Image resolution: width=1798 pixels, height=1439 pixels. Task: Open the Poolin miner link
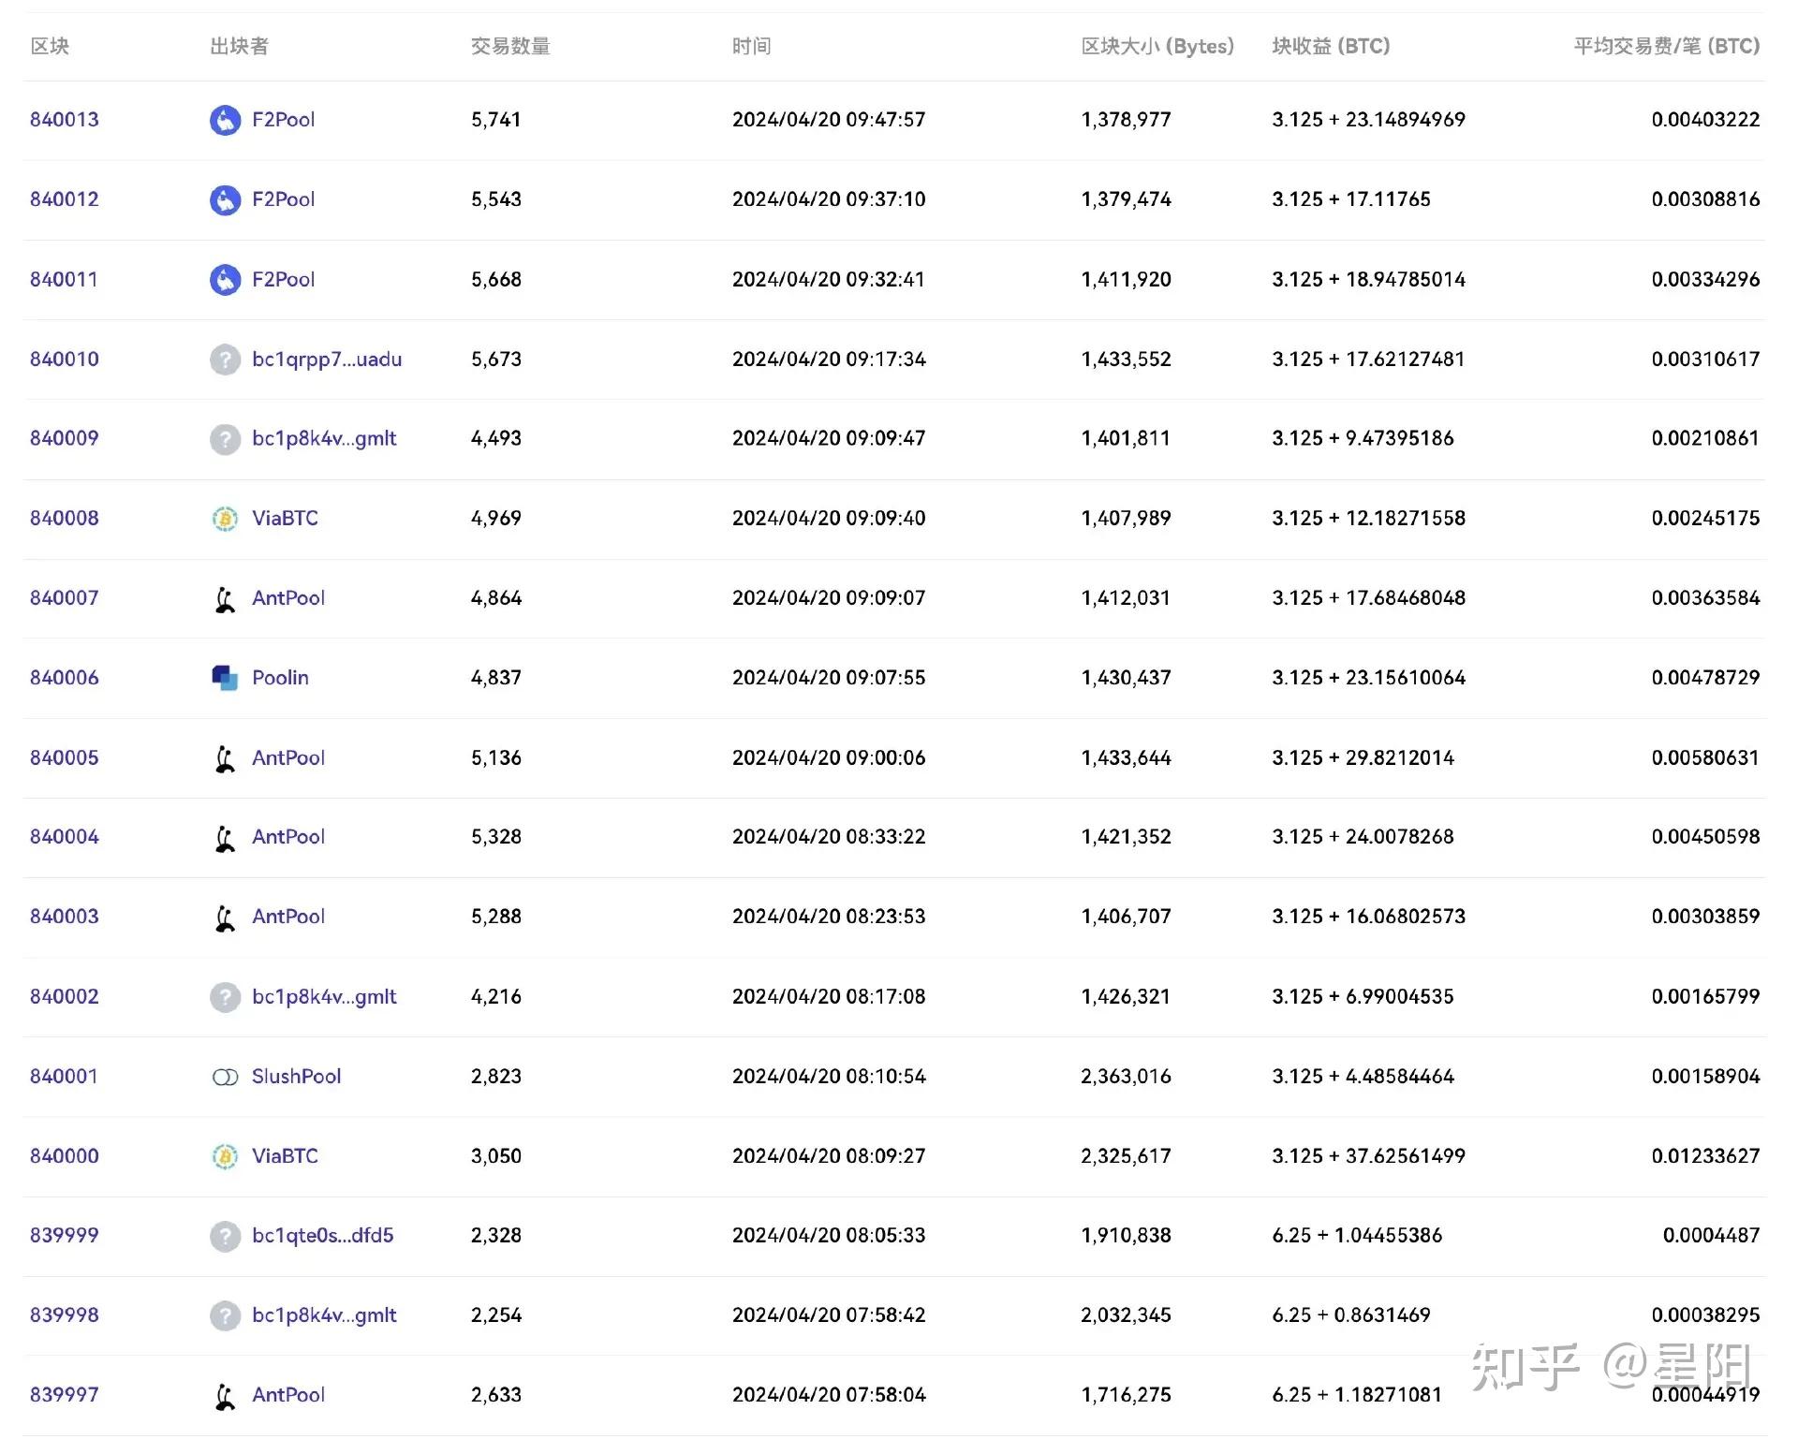pos(280,678)
